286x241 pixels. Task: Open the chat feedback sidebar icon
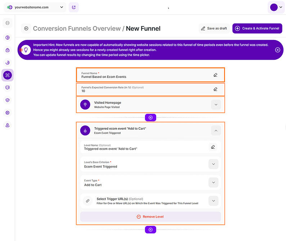pyautogui.click(x=8, y=88)
